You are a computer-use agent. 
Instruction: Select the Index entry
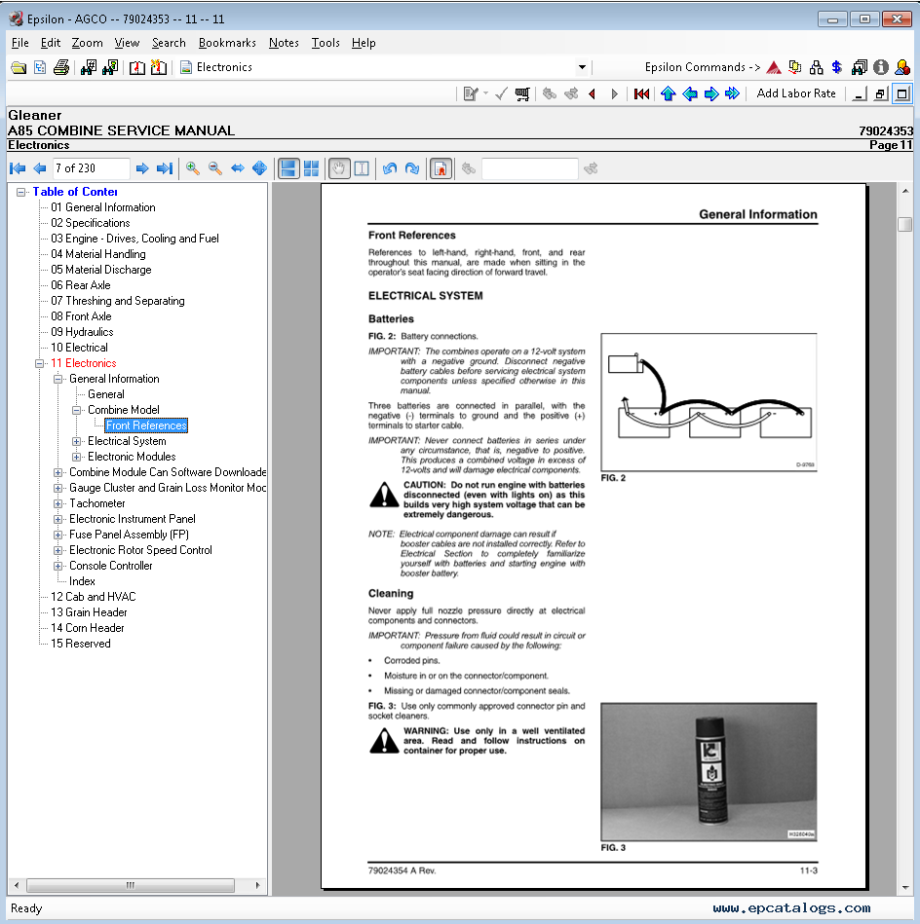coord(82,581)
